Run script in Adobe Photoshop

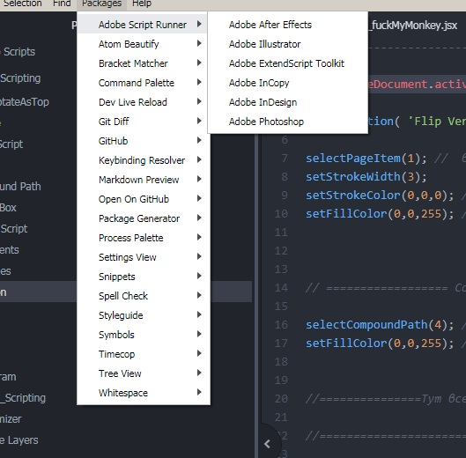pos(288,122)
